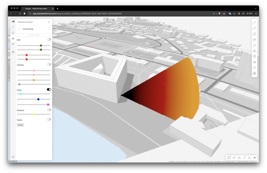Select the tag label tool

[x=254, y=68]
